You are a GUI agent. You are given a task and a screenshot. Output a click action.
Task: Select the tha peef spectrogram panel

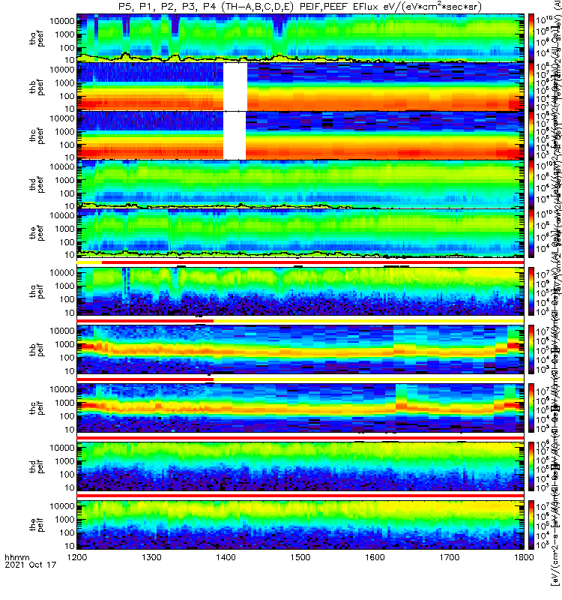(x=300, y=38)
